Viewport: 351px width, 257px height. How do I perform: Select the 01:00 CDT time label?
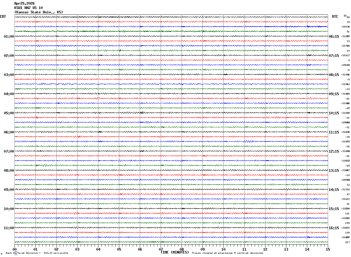tap(9, 37)
